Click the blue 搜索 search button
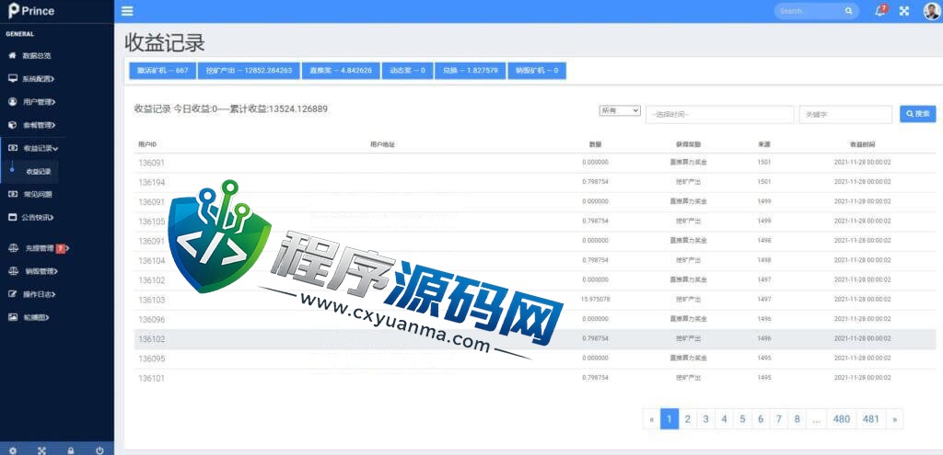 [918, 113]
